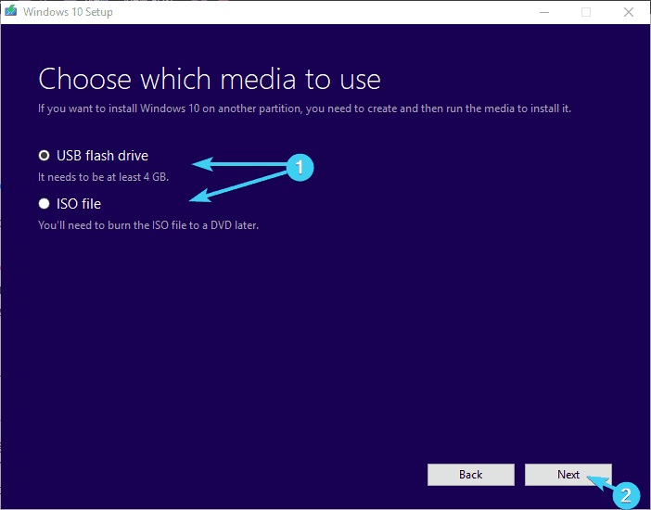Click the 'ISO file' label text
The image size is (651, 510).
pyautogui.click(x=79, y=204)
